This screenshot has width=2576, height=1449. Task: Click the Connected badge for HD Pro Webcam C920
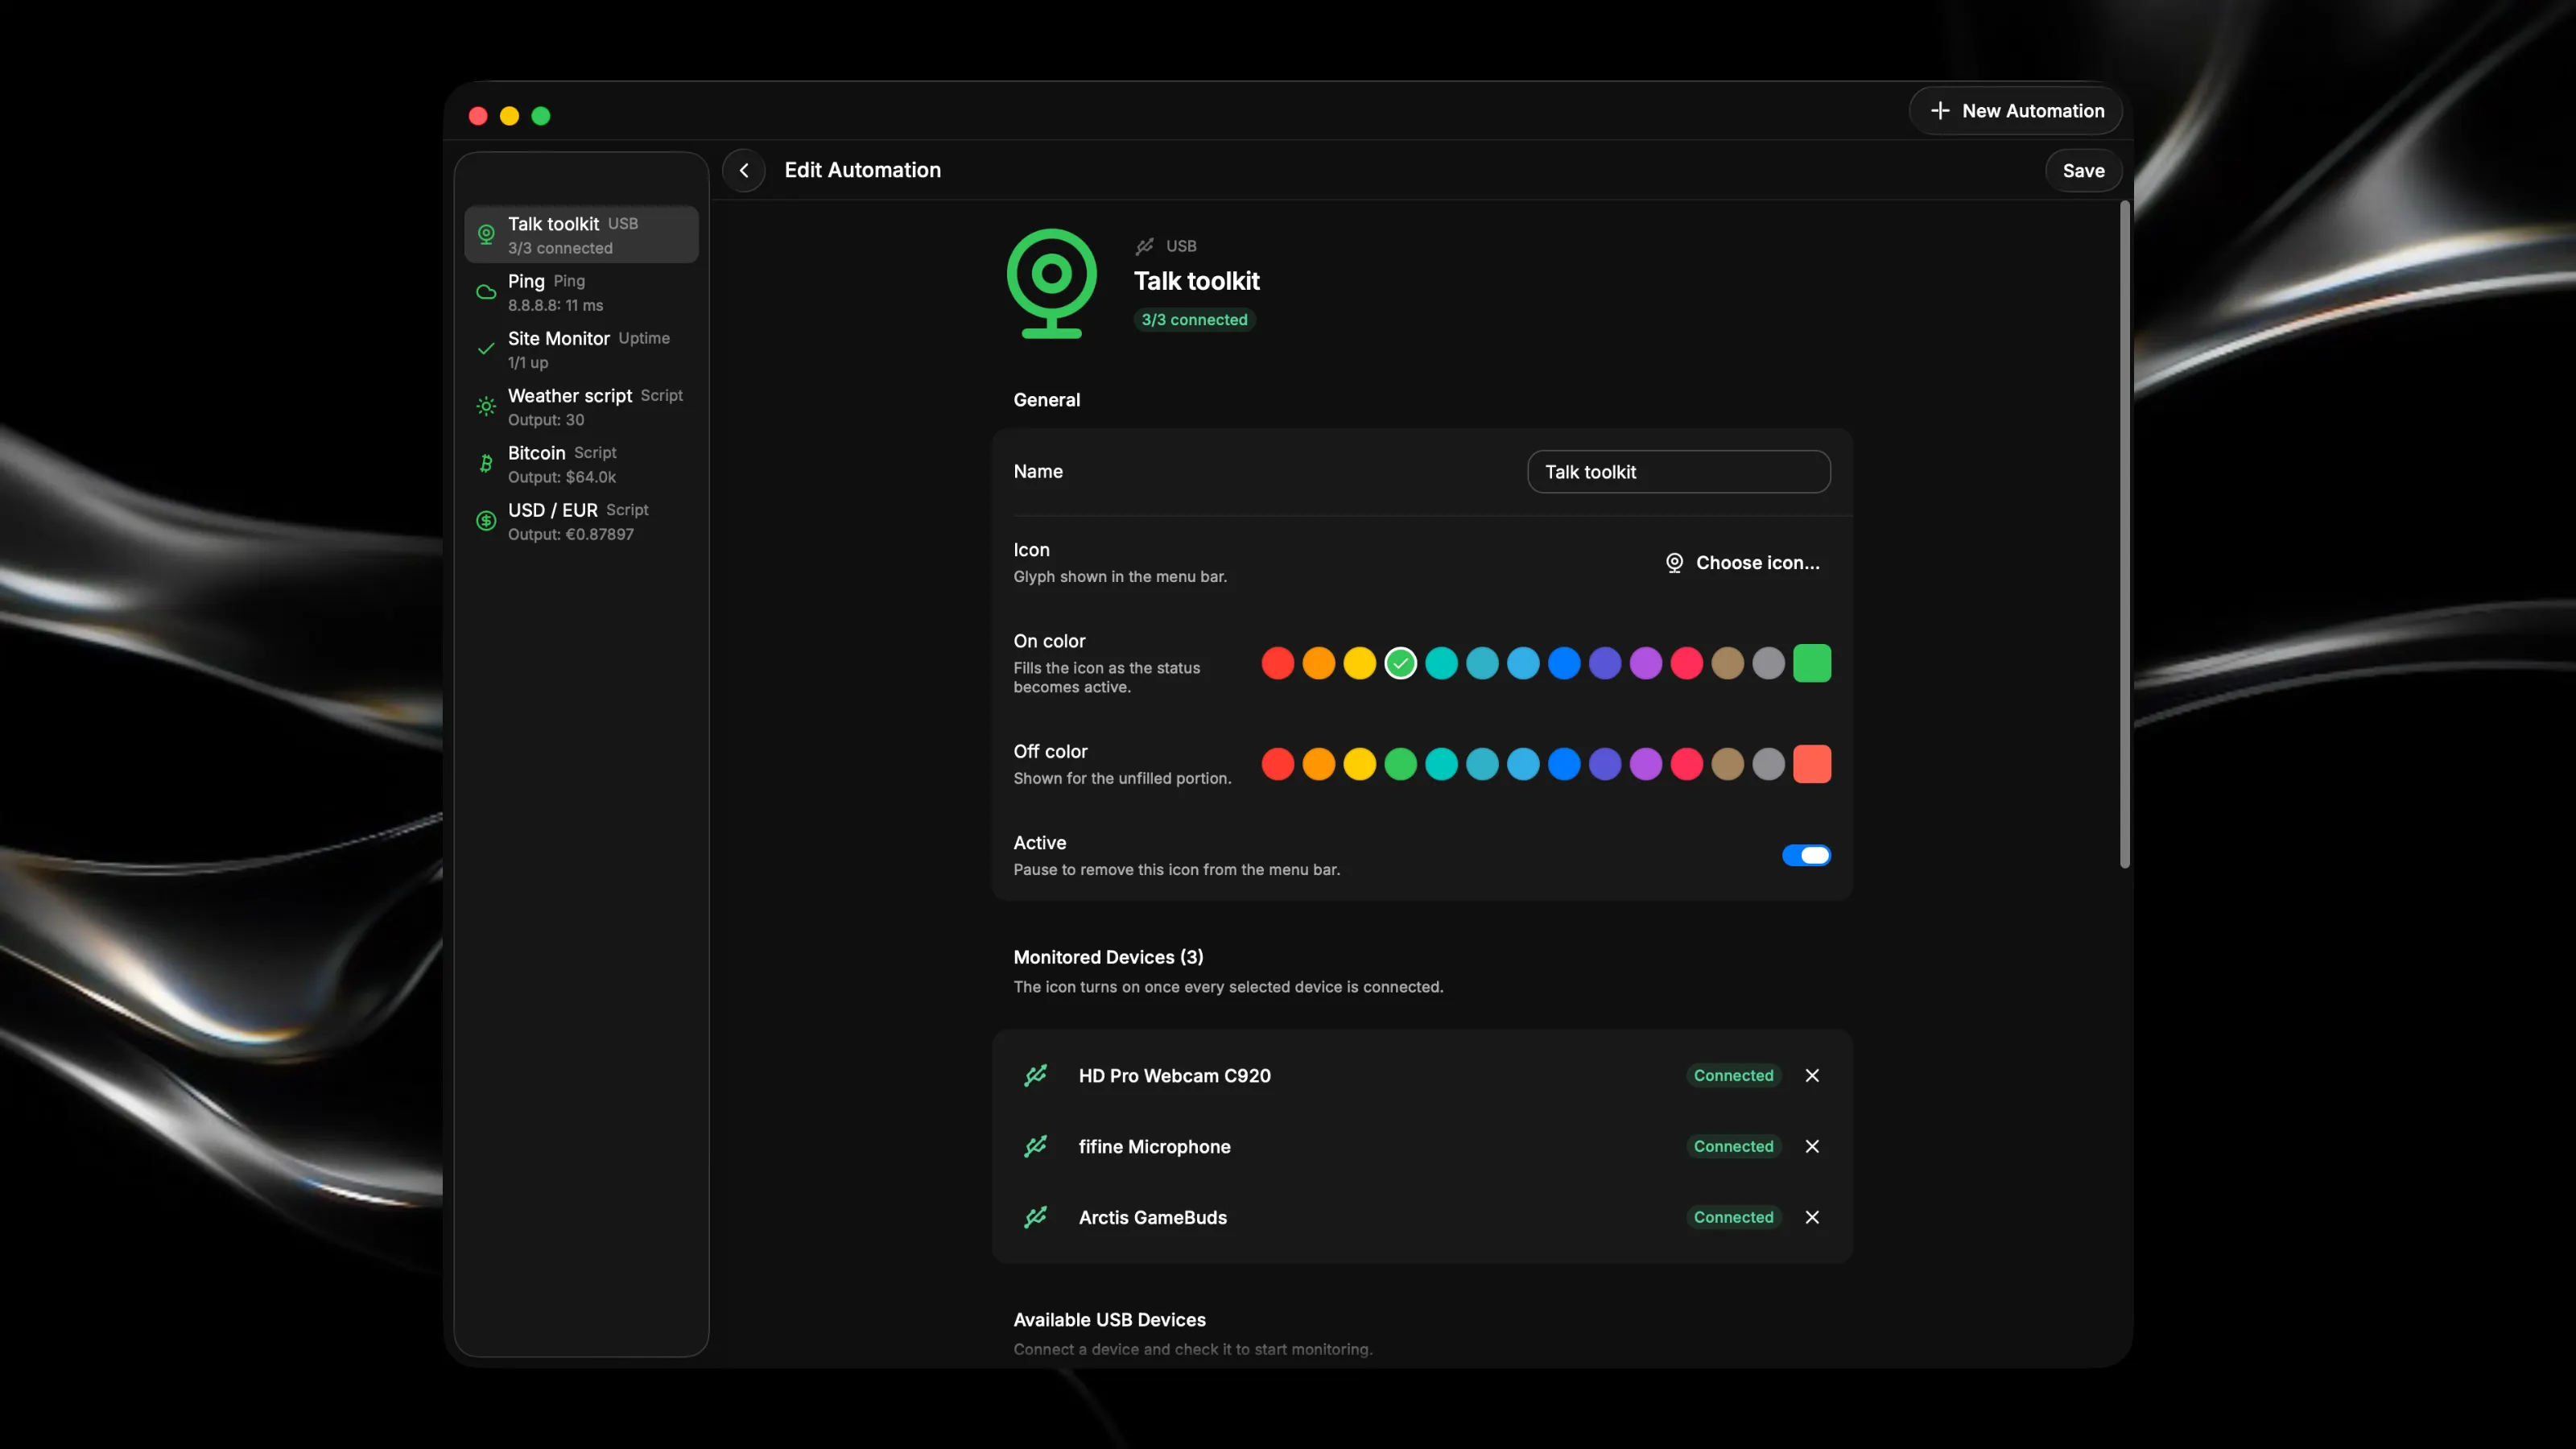pyautogui.click(x=1733, y=1075)
